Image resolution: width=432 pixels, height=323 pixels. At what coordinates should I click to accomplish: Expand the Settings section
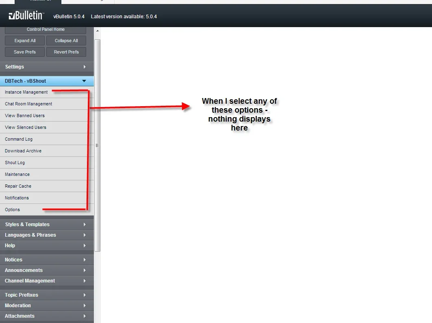click(47, 67)
